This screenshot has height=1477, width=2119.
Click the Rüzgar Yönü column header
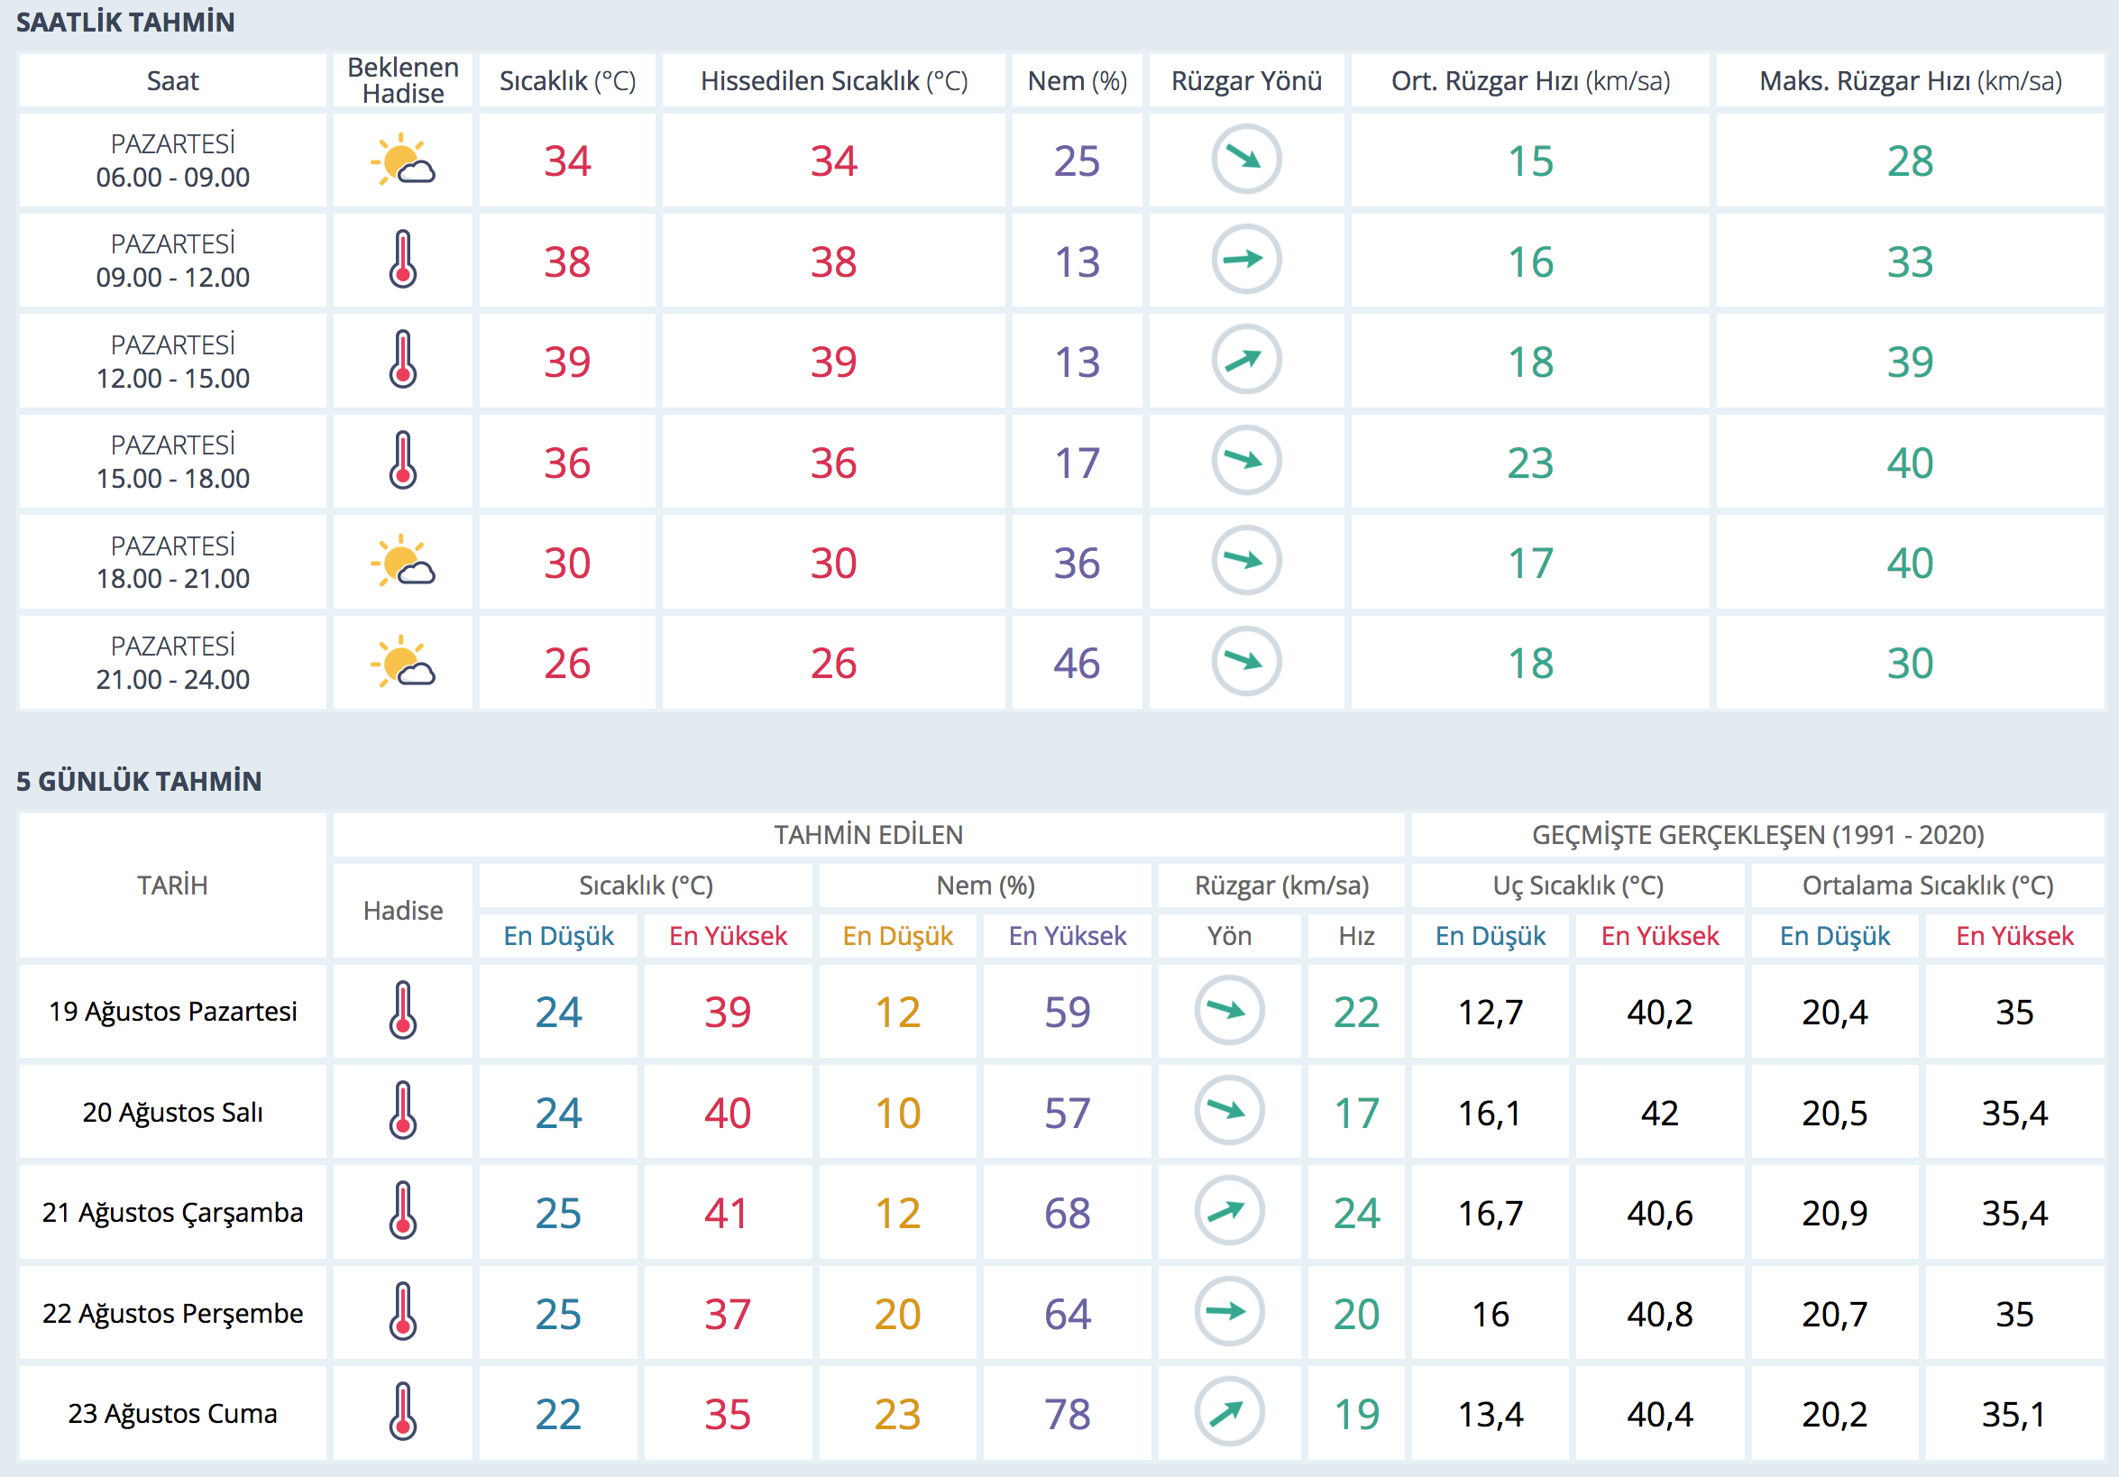coord(1245,81)
